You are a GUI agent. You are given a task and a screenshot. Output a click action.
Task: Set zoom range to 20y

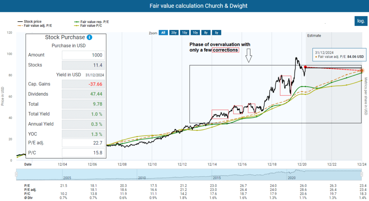(174, 33)
